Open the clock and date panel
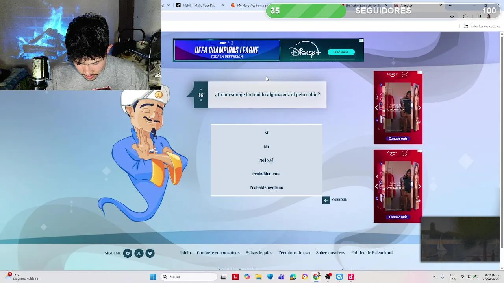Viewport: 504px width, 283px height. [491, 277]
